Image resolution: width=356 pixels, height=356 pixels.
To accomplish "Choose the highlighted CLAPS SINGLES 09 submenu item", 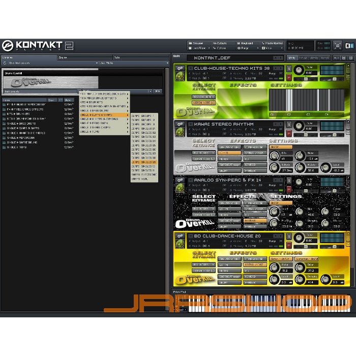I will [144, 162].
